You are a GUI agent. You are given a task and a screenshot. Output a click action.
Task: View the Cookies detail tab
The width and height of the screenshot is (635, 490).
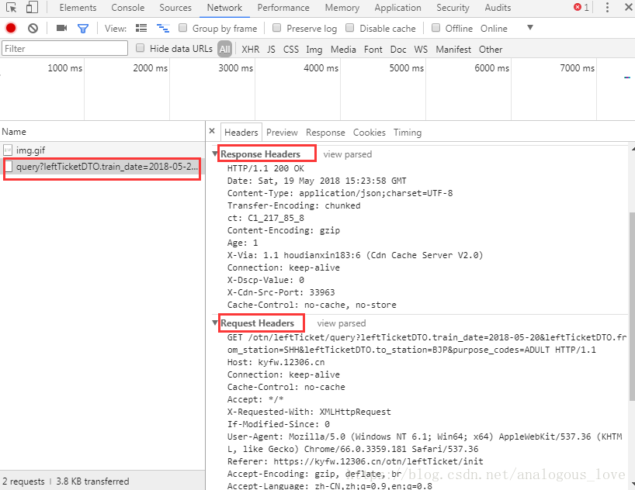coord(369,133)
